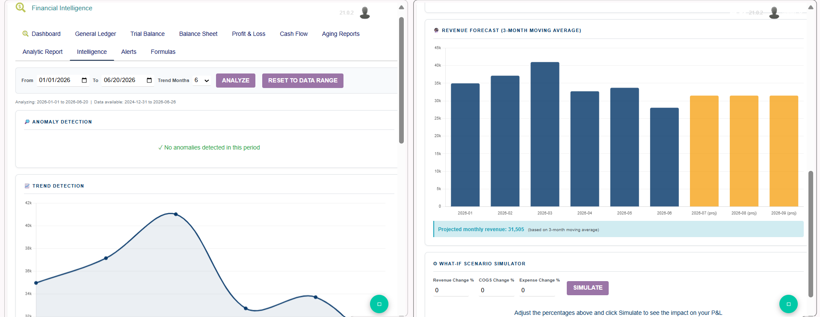Open the user profile avatar in left panel
Viewport: 820px width, 317px height.
(365, 13)
